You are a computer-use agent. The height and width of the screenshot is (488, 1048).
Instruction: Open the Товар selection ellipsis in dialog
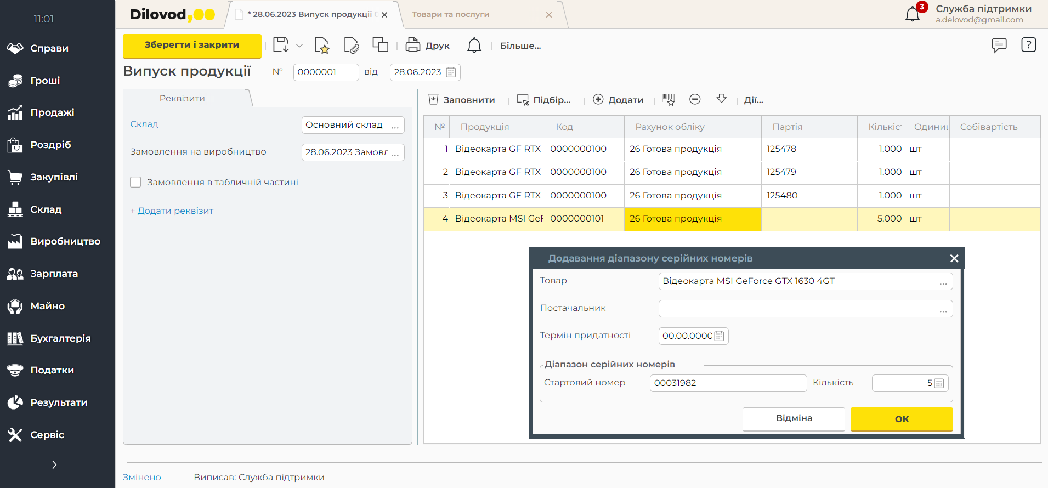coord(943,282)
